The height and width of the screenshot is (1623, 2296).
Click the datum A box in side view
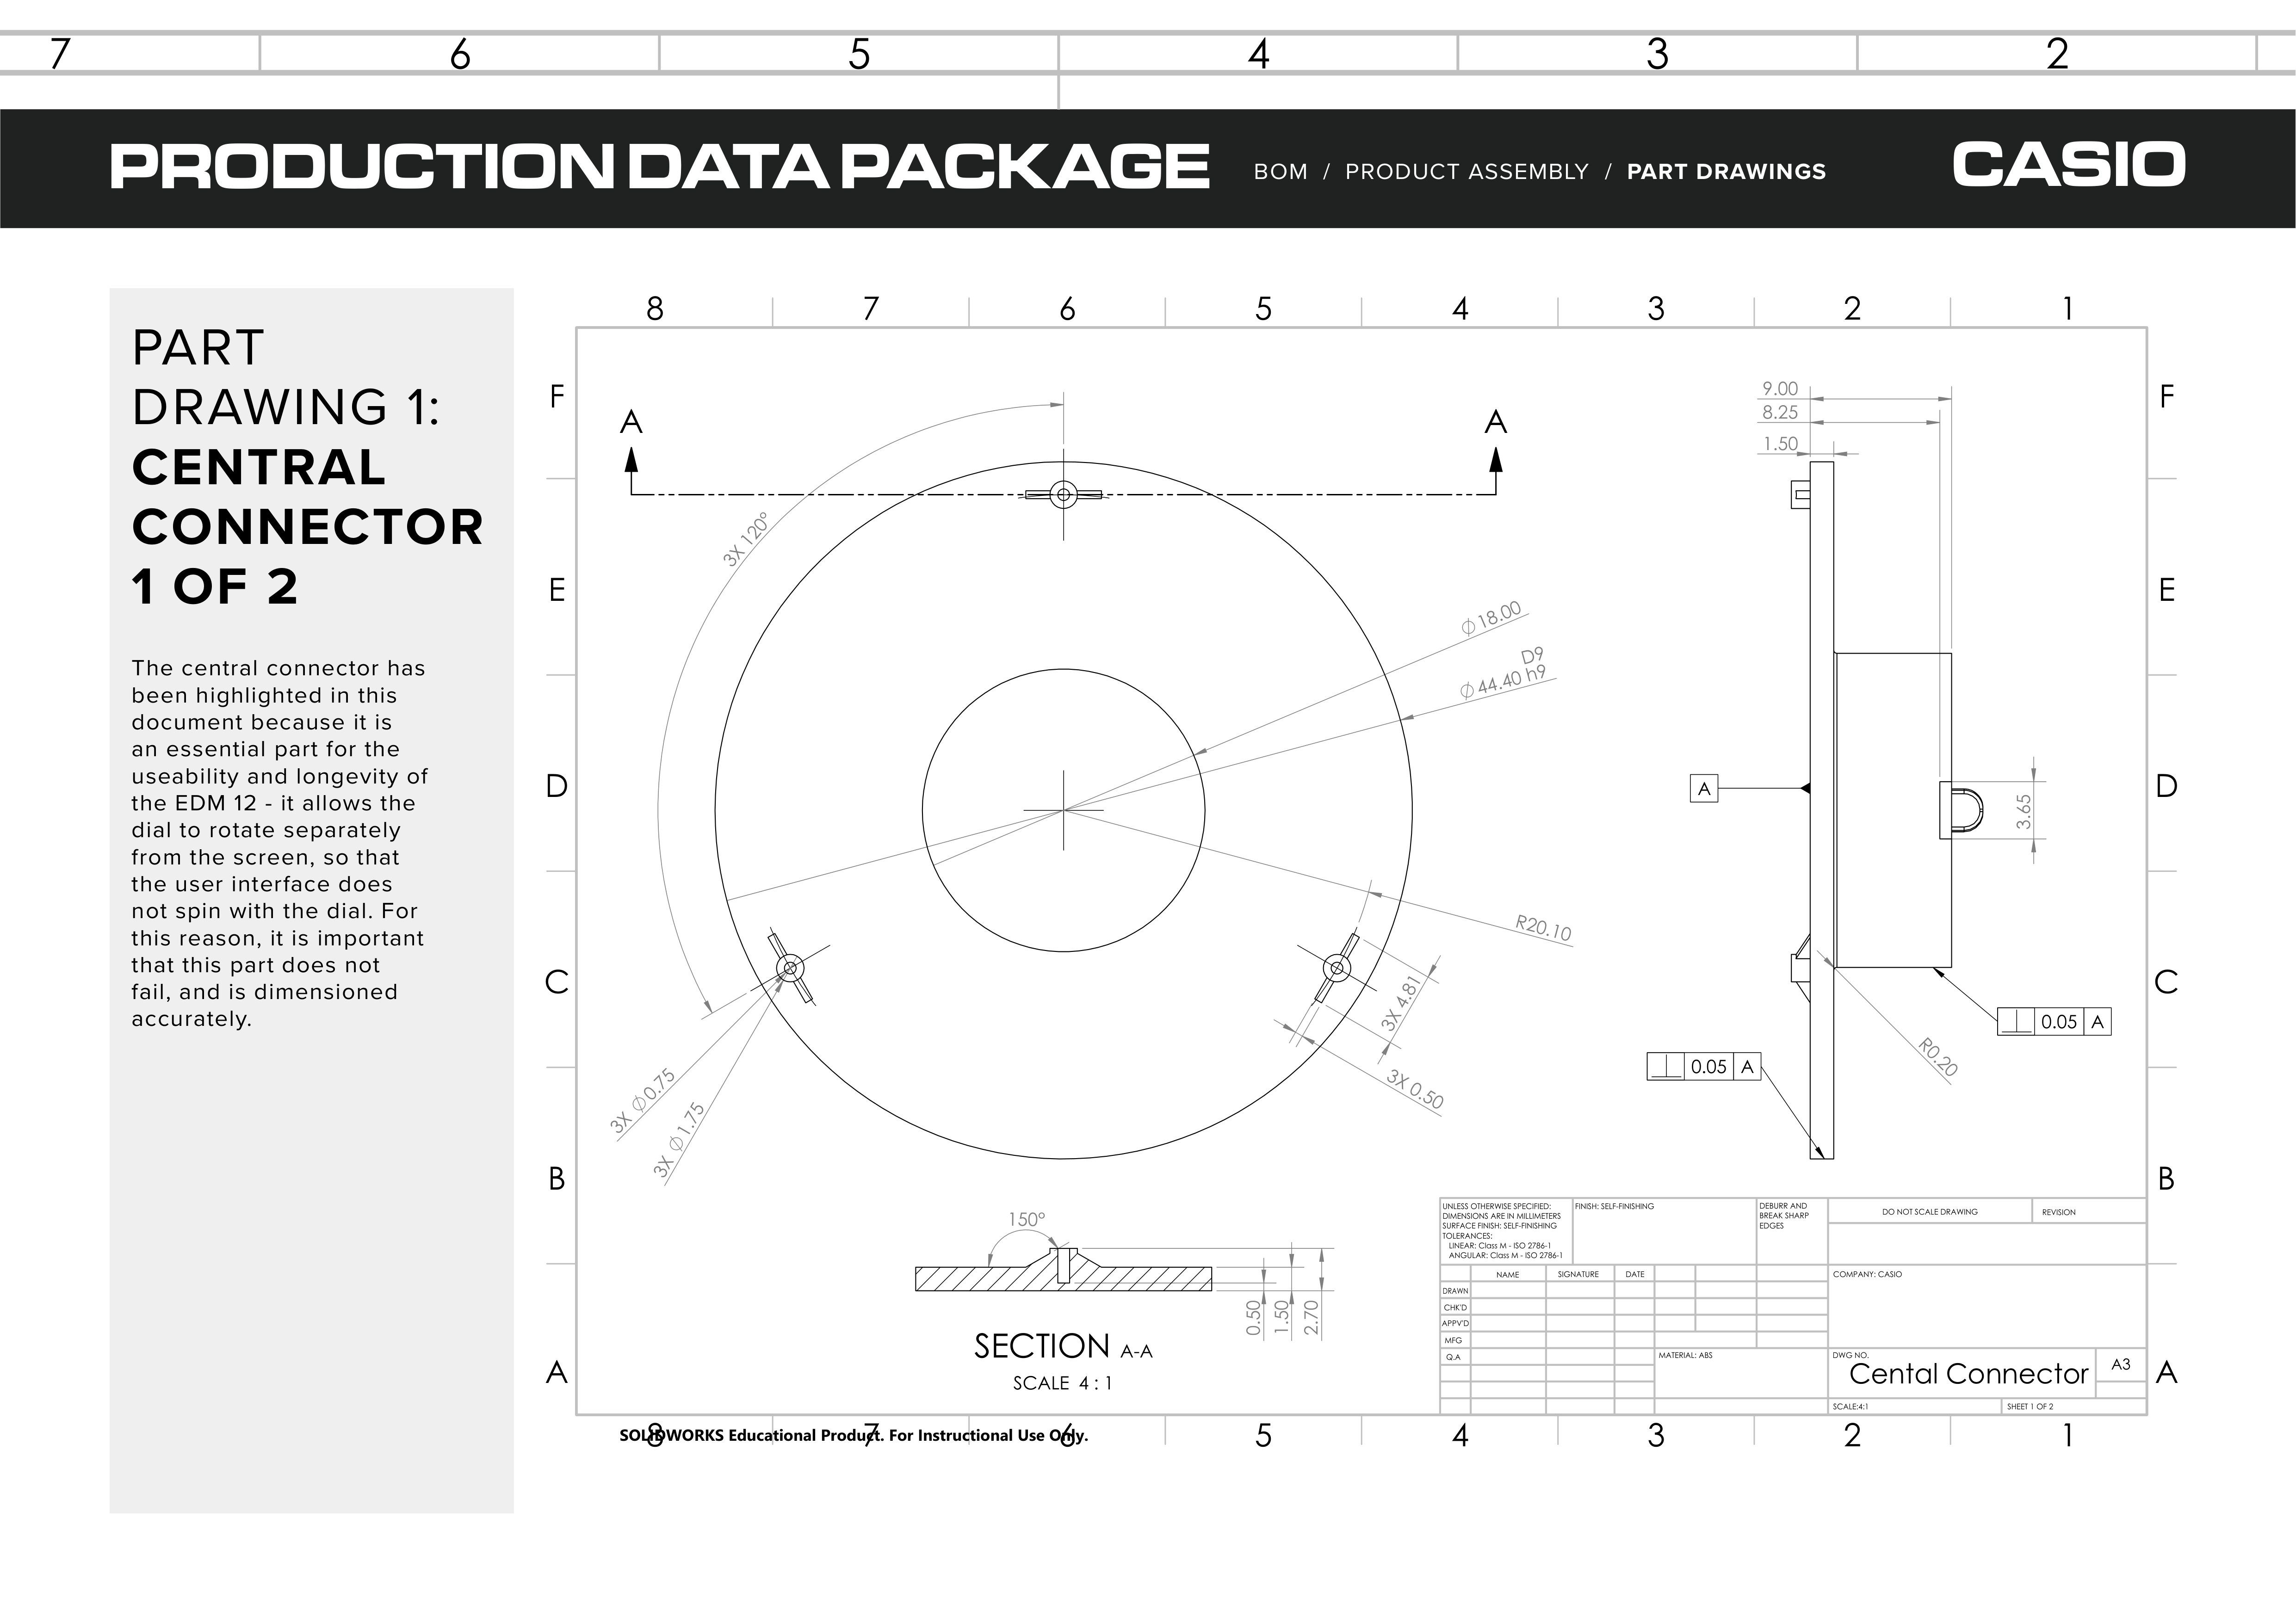[1704, 789]
